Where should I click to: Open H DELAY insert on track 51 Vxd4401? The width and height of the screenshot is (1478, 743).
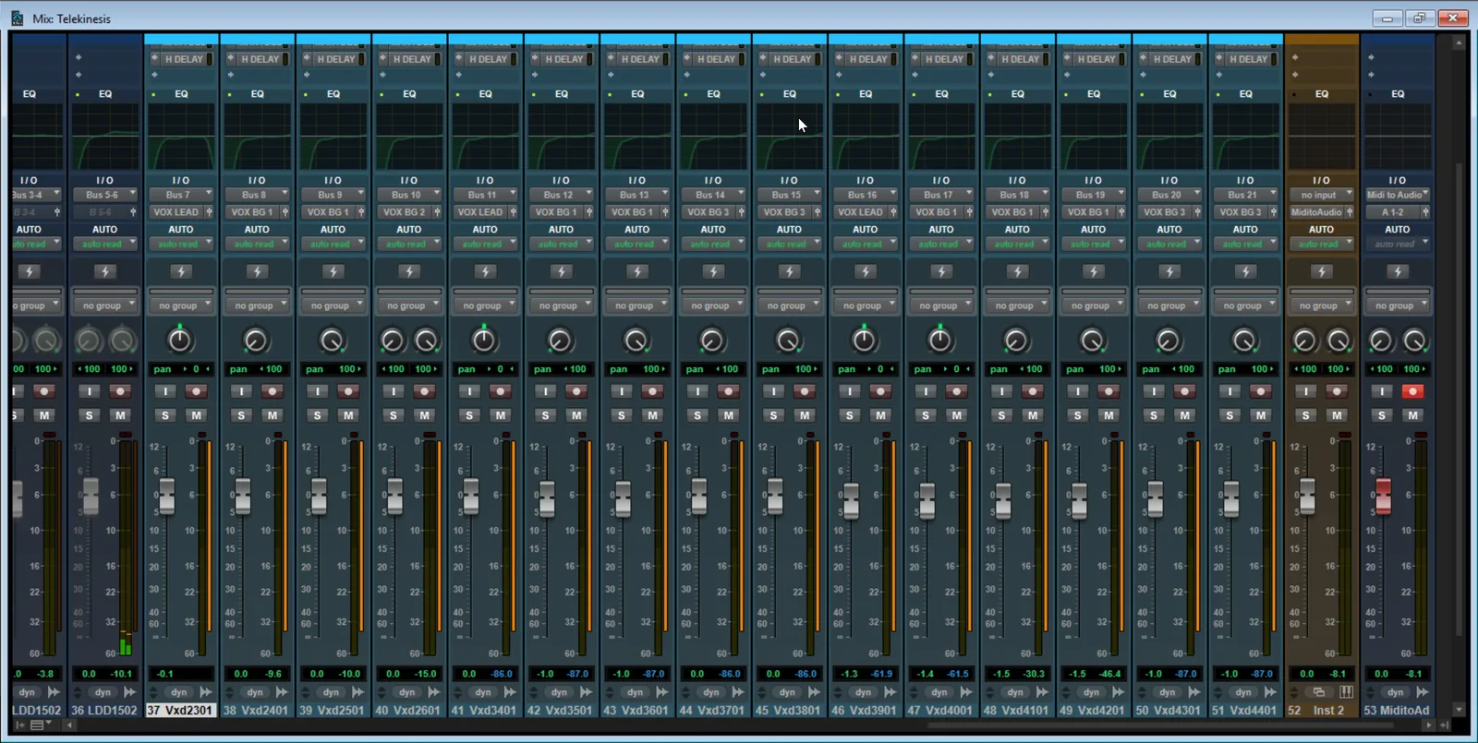point(1248,59)
